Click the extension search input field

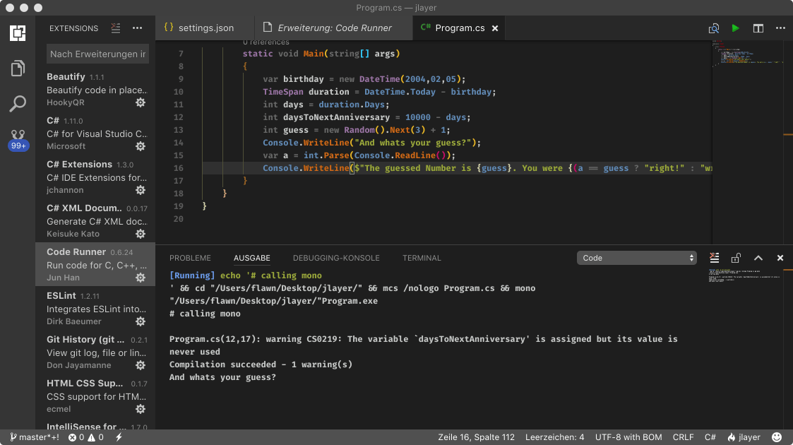(x=97, y=54)
